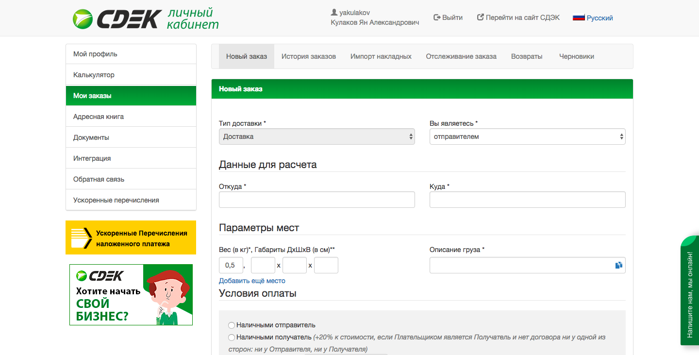Open 'Ускоренные перечисления' sidebar menu item
The image size is (699, 355).
131,200
